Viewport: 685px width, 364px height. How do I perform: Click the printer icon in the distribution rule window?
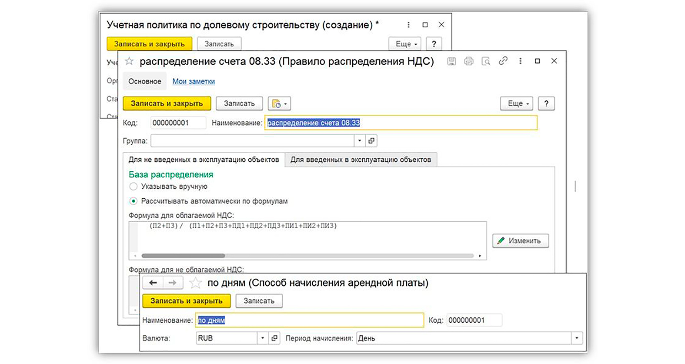pos(468,61)
